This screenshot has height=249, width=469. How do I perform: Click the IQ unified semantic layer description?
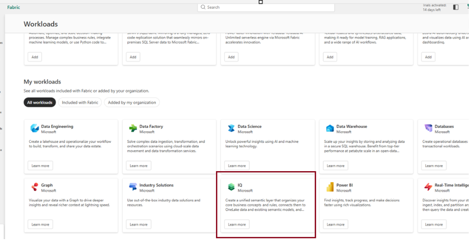[265, 205]
